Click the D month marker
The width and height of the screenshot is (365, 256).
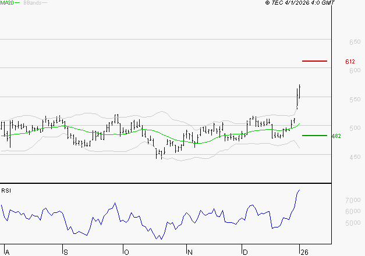246,251
